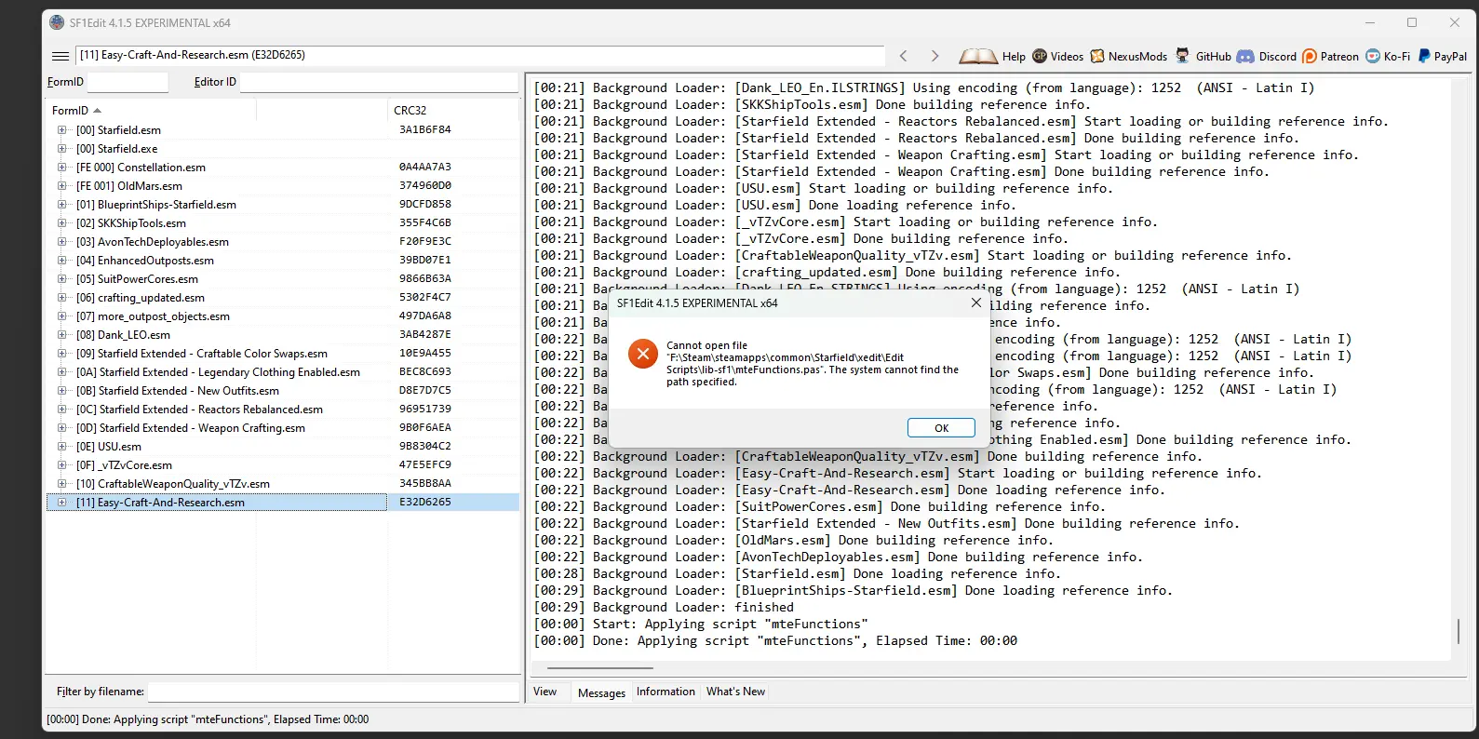Screen dimensions: 1479x739
Task: Click messages vertical scrollbar thumb
Action: click(1459, 630)
